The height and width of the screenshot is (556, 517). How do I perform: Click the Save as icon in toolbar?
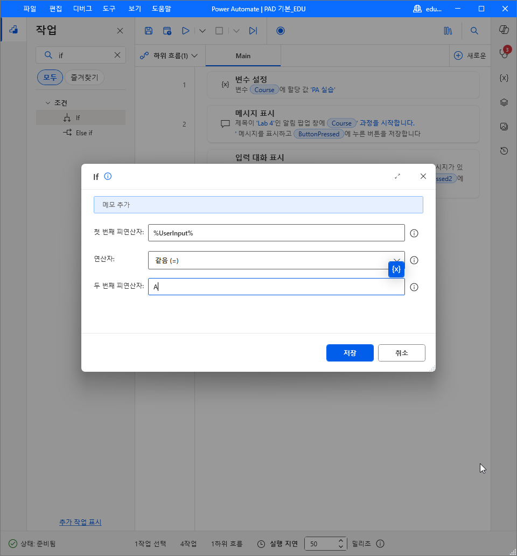pyautogui.click(x=167, y=31)
